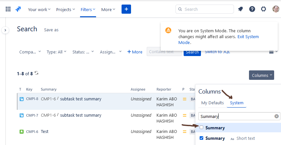Open the Projects dropdown menu
The width and height of the screenshot is (281, 145).
(65, 9)
